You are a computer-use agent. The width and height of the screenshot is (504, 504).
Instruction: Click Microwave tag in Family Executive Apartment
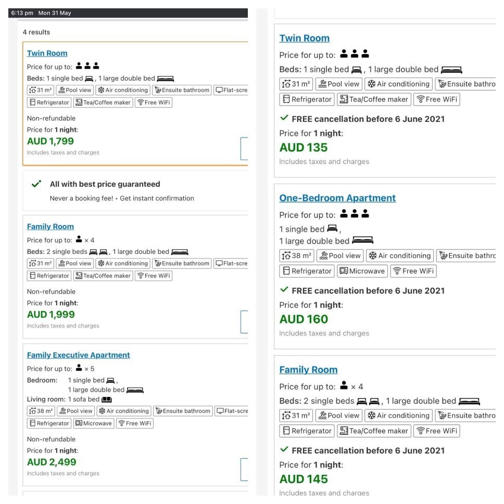coord(94,423)
